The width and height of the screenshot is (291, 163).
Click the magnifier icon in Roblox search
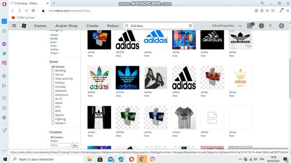click(x=126, y=26)
